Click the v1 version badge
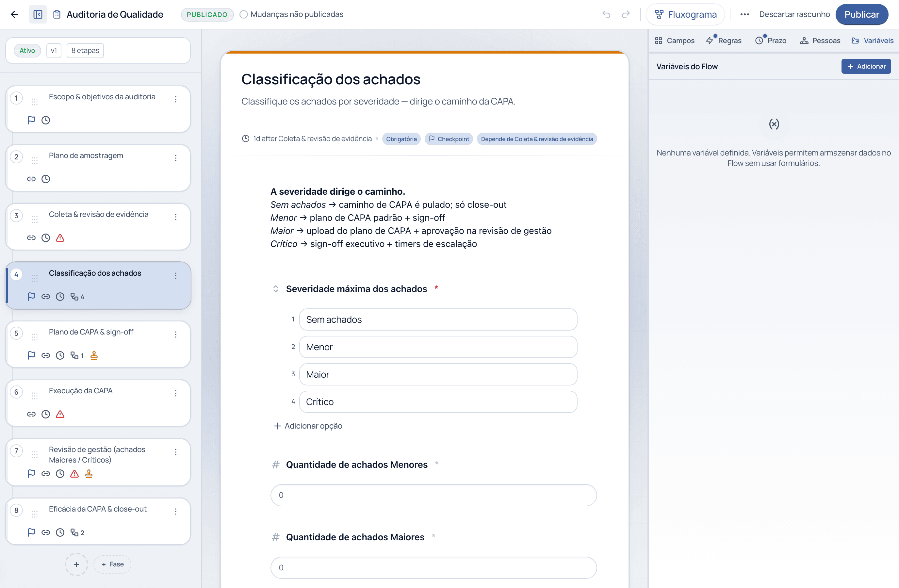The height and width of the screenshot is (588, 899). coord(54,51)
